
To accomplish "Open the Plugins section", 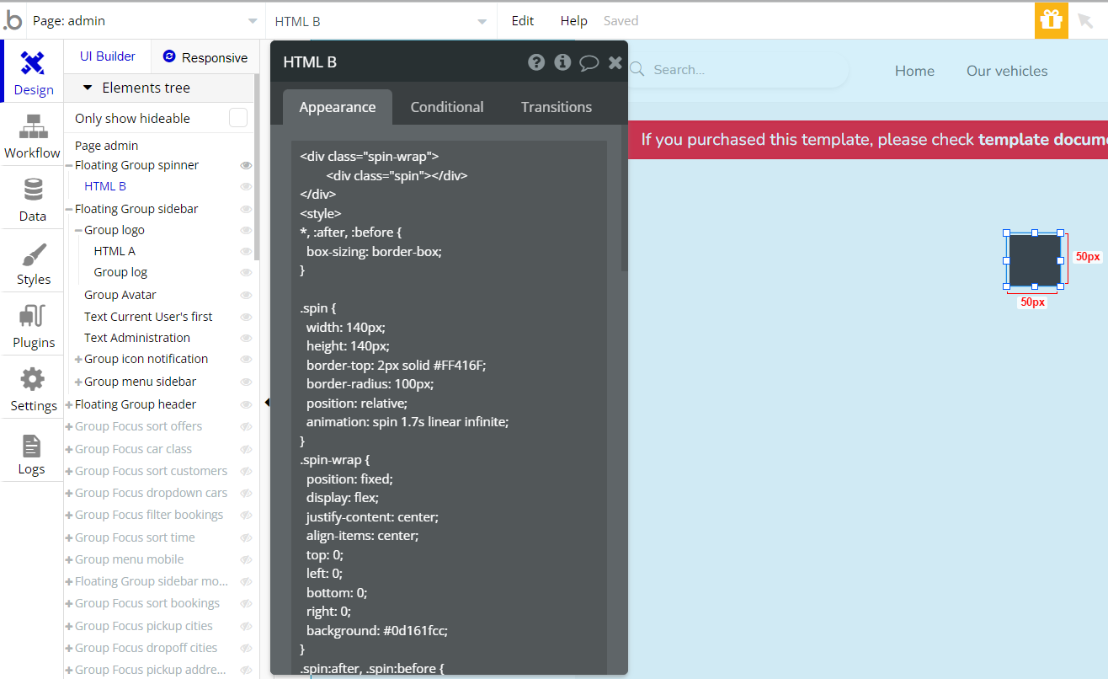I will point(33,325).
